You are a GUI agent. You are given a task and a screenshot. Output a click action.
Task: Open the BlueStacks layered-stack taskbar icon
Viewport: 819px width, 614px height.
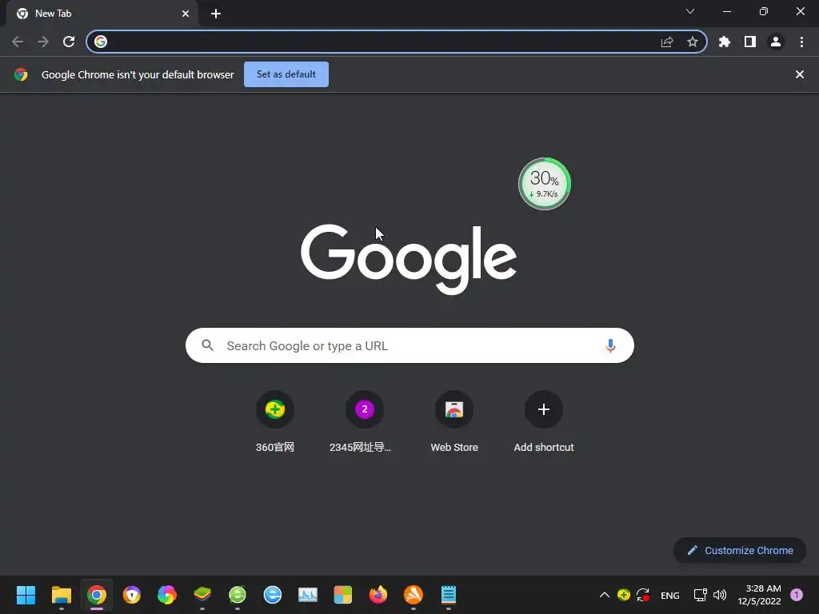(202, 595)
